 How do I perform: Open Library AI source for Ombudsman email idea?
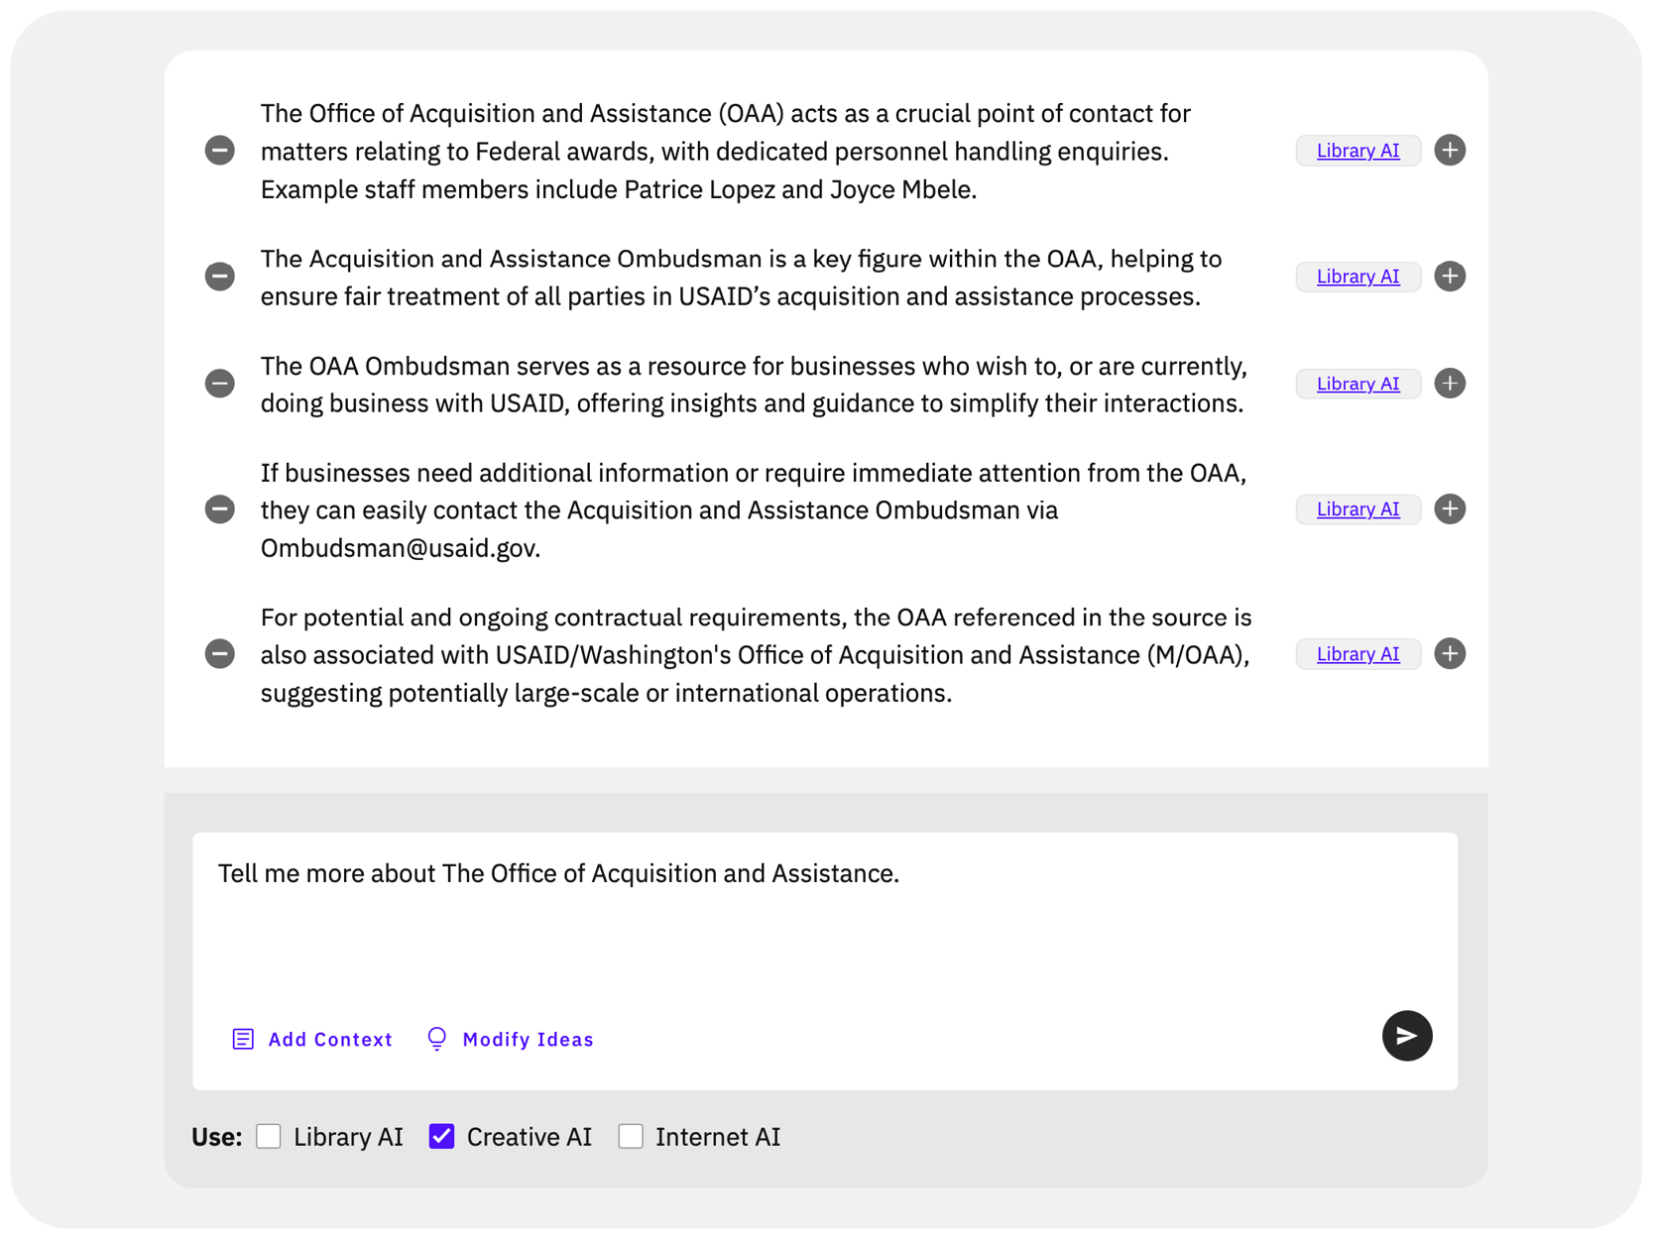(1358, 509)
